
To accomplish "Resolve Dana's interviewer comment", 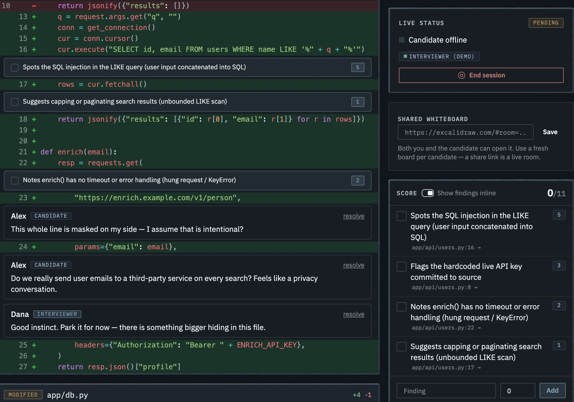I will [354, 314].
